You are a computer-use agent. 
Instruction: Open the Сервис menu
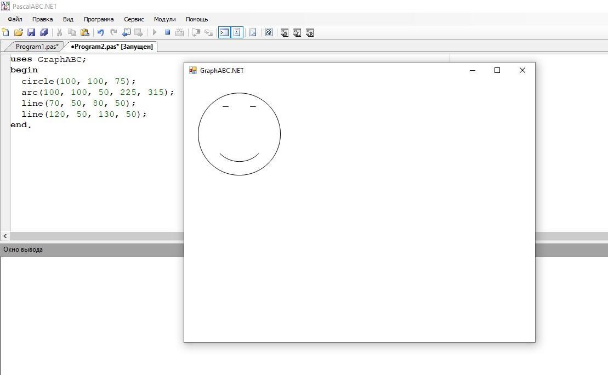[134, 19]
